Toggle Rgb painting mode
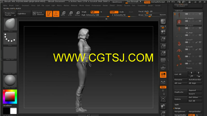Image resolution: width=207 pixels, height=116 pixels. (x=95, y=12)
